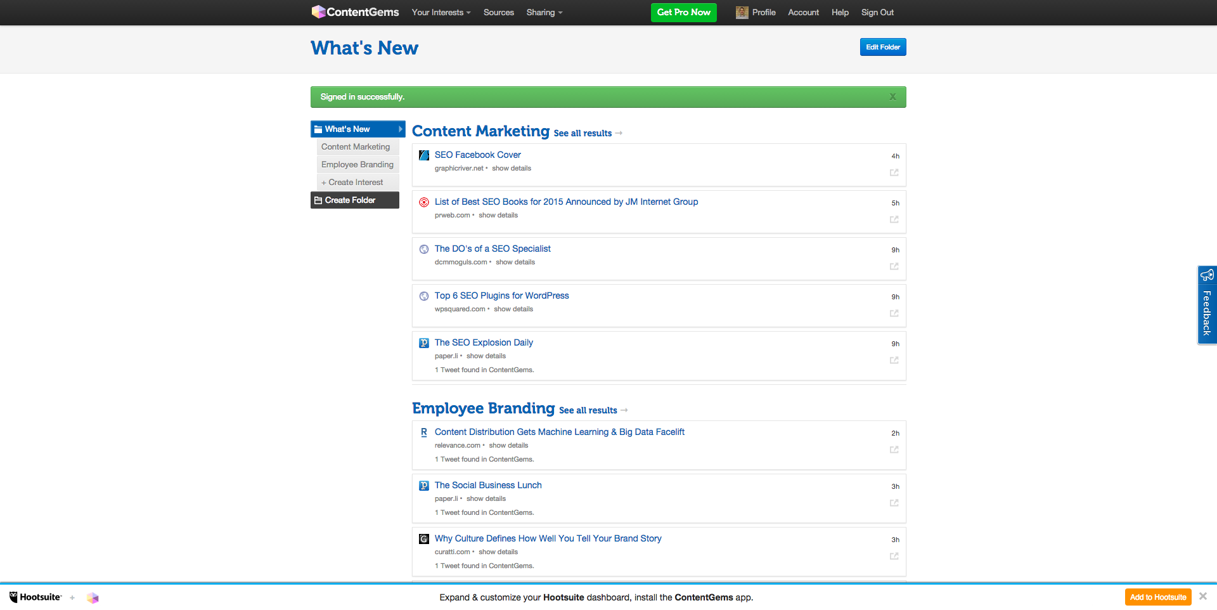This screenshot has height=610, width=1217.
Task: Open Top 6 SEO Plugins for WordPress
Action: 501,295
